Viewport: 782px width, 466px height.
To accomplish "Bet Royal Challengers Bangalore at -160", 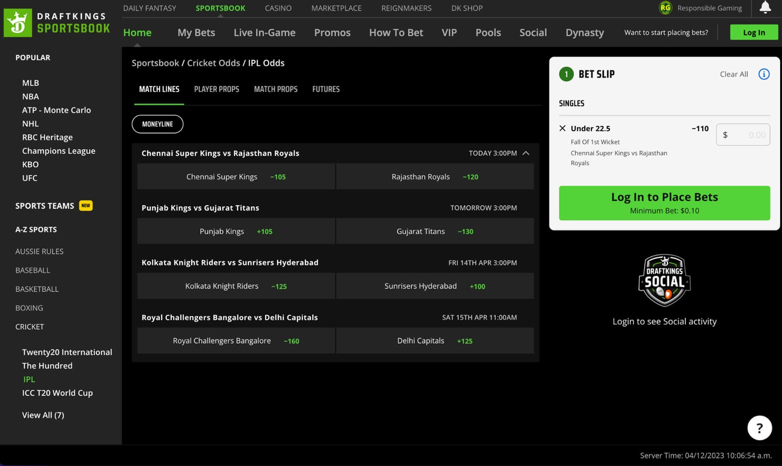I will tap(236, 341).
